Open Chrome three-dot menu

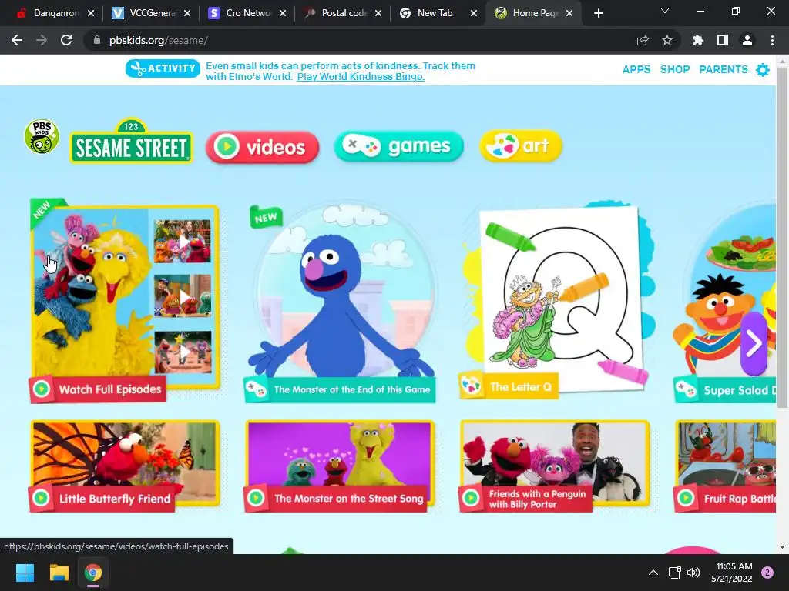coord(772,40)
